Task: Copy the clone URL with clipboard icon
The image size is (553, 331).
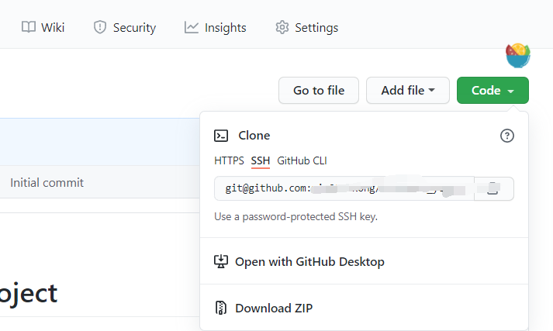Action: pos(494,188)
